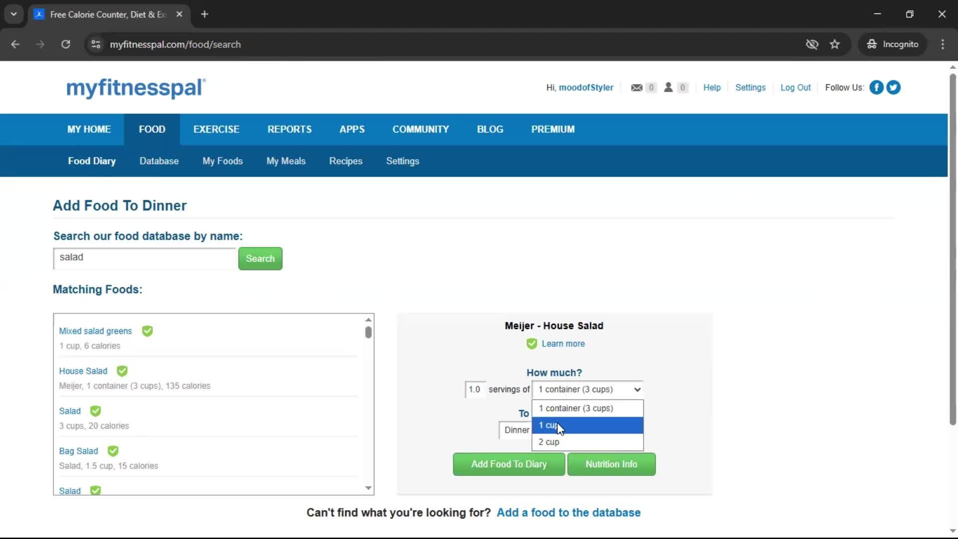Open the Twitter follow icon
Viewport: 958px width, 539px height.
coord(893,87)
